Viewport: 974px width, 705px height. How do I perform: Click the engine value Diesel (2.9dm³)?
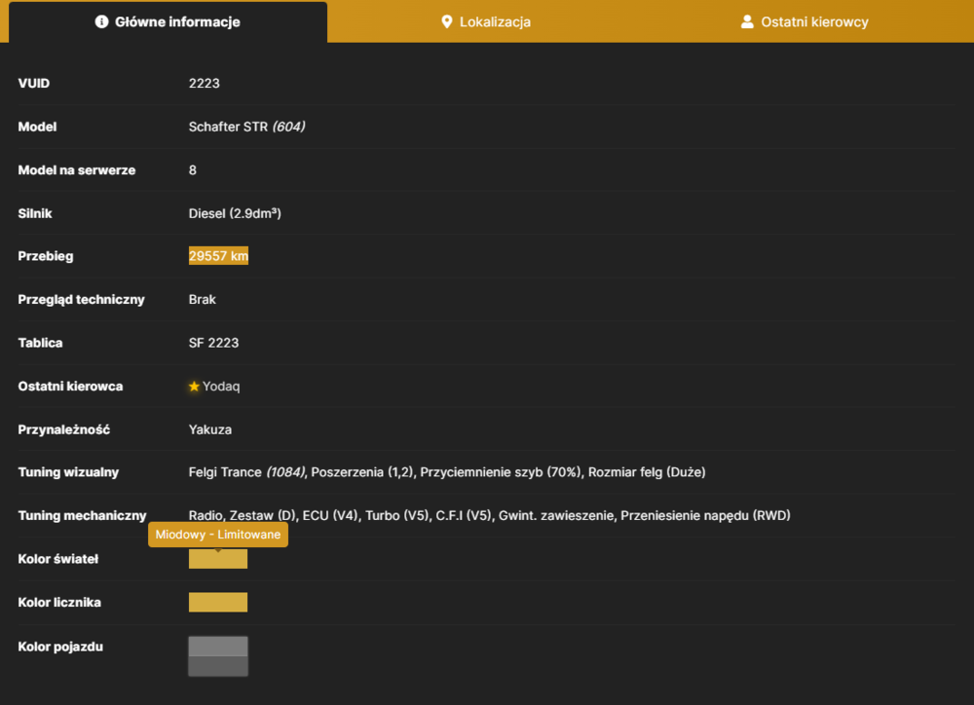coord(235,213)
